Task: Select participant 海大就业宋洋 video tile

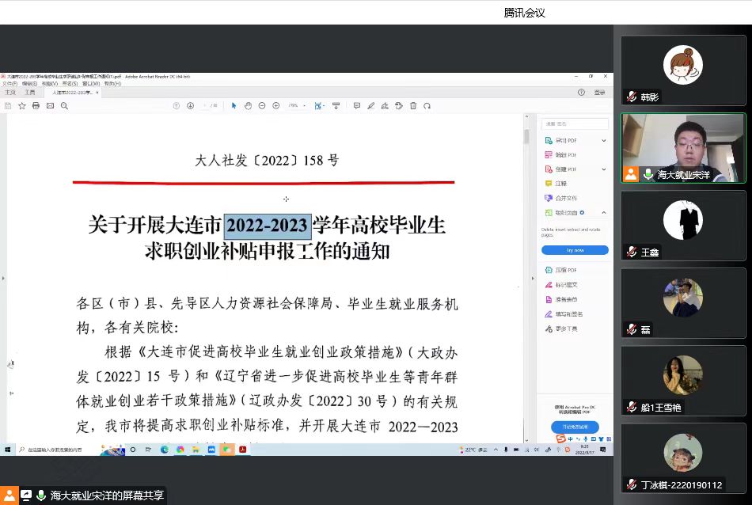Action: click(683, 148)
